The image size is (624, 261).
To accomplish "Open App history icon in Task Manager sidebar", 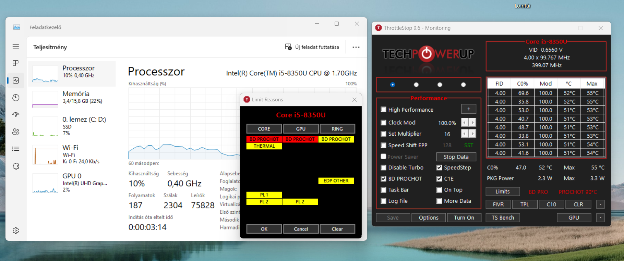I will click(x=16, y=98).
